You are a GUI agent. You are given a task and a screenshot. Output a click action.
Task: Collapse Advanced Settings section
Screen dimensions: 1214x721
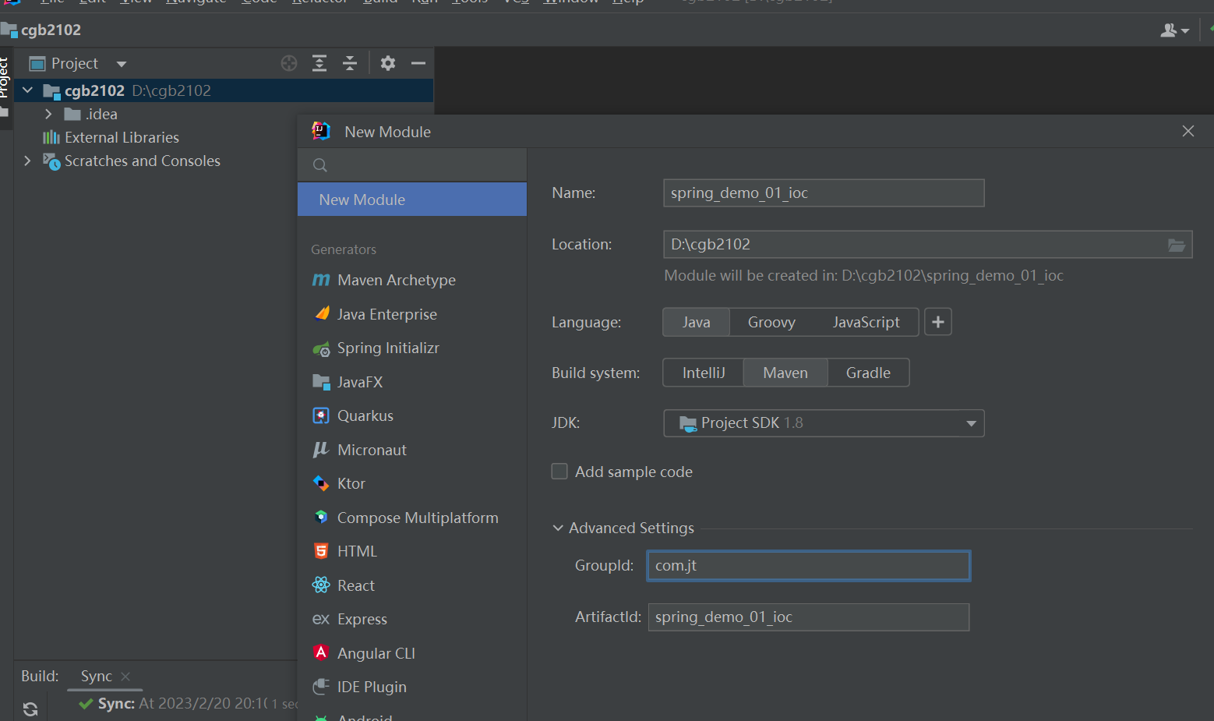[x=558, y=528]
